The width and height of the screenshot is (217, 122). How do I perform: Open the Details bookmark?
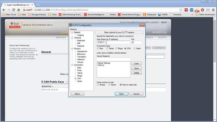[111, 15]
